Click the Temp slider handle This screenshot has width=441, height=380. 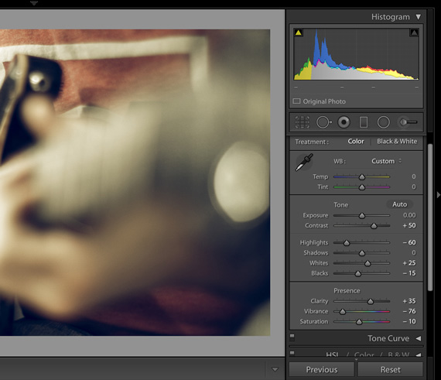coord(362,177)
